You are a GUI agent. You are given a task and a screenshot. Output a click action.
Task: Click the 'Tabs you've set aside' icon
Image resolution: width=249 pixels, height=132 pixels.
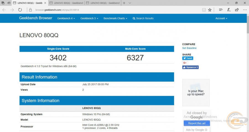(x=3, y=3)
